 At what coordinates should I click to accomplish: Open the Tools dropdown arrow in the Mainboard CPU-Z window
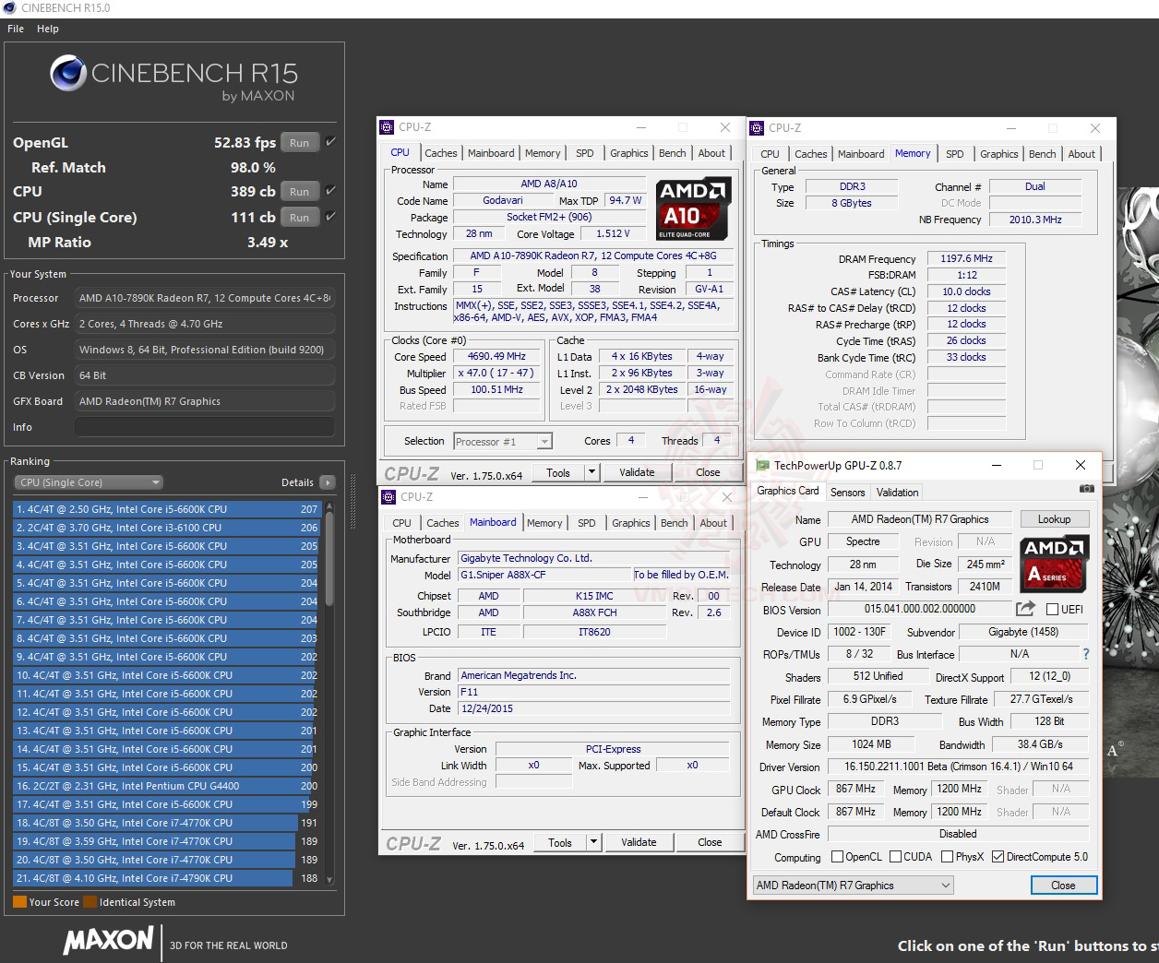(x=593, y=842)
